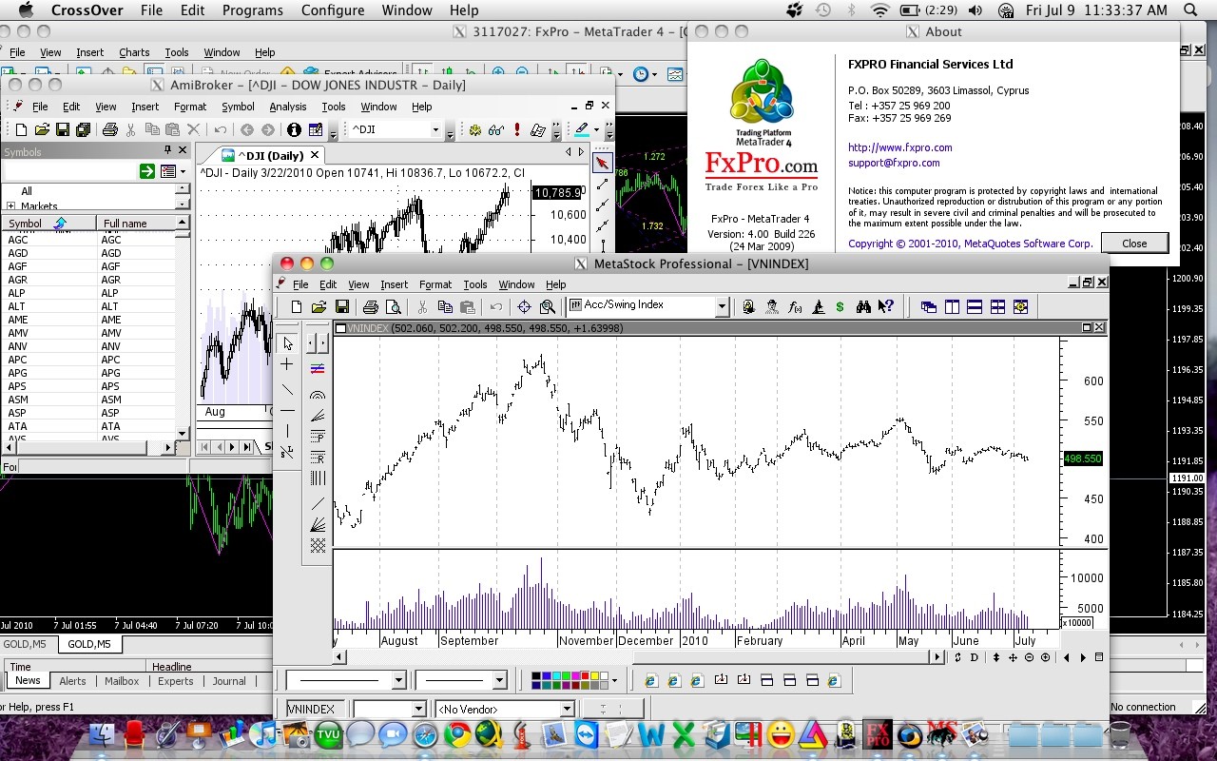Click binoculars Explorer icon in MetaStock
This screenshot has height=761, width=1217.
[863, 306]
